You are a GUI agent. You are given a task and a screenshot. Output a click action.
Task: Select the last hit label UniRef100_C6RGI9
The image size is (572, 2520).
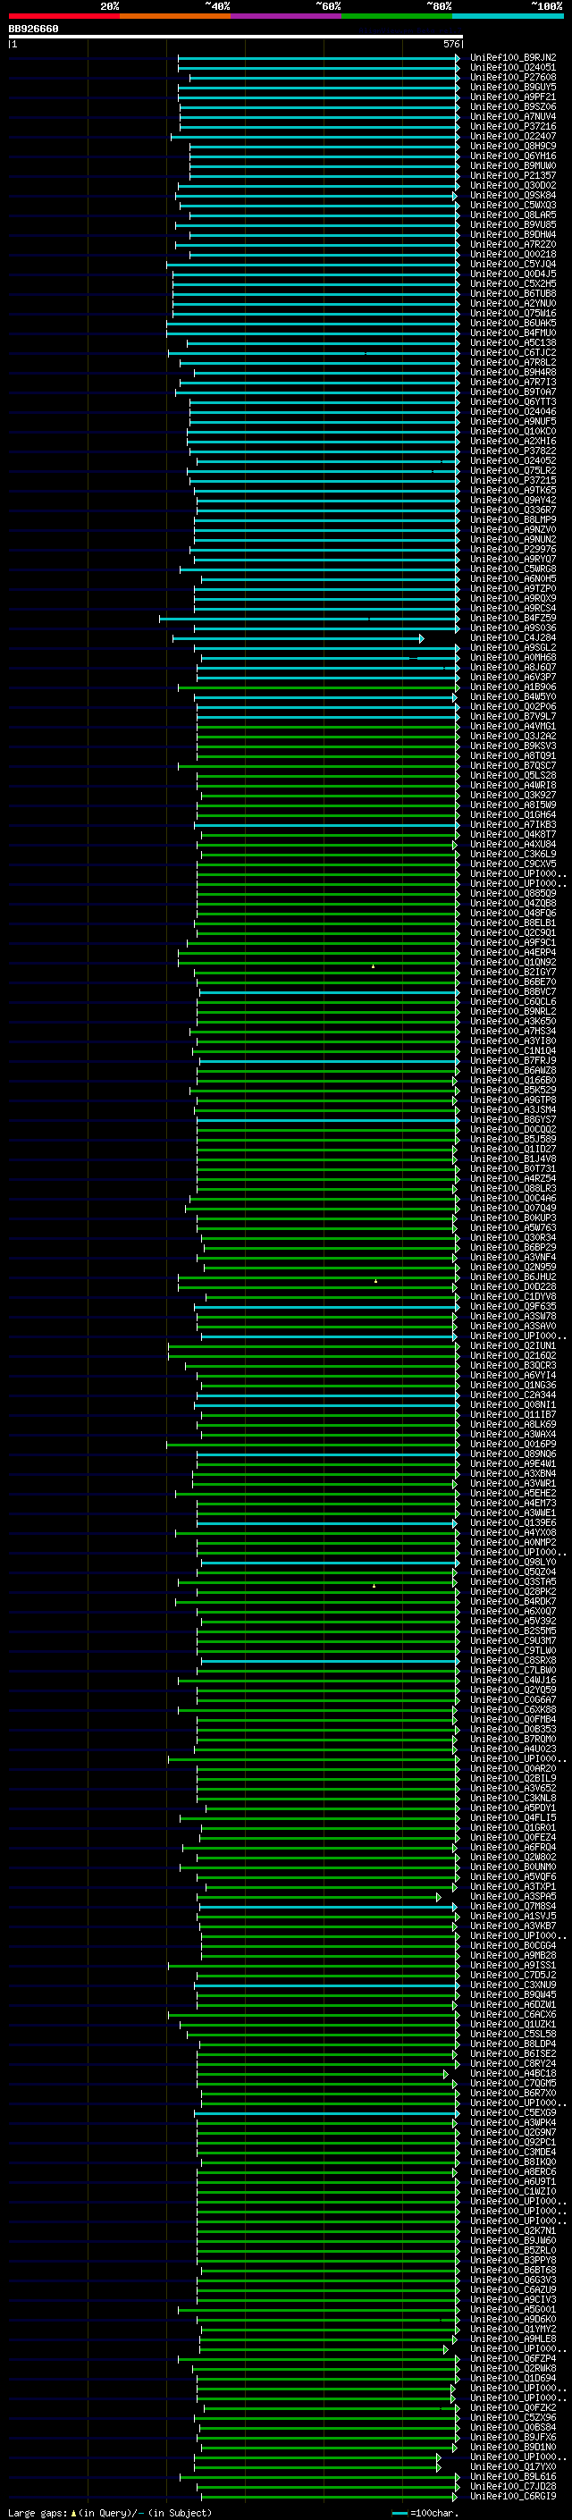(x=513, y=2496)
